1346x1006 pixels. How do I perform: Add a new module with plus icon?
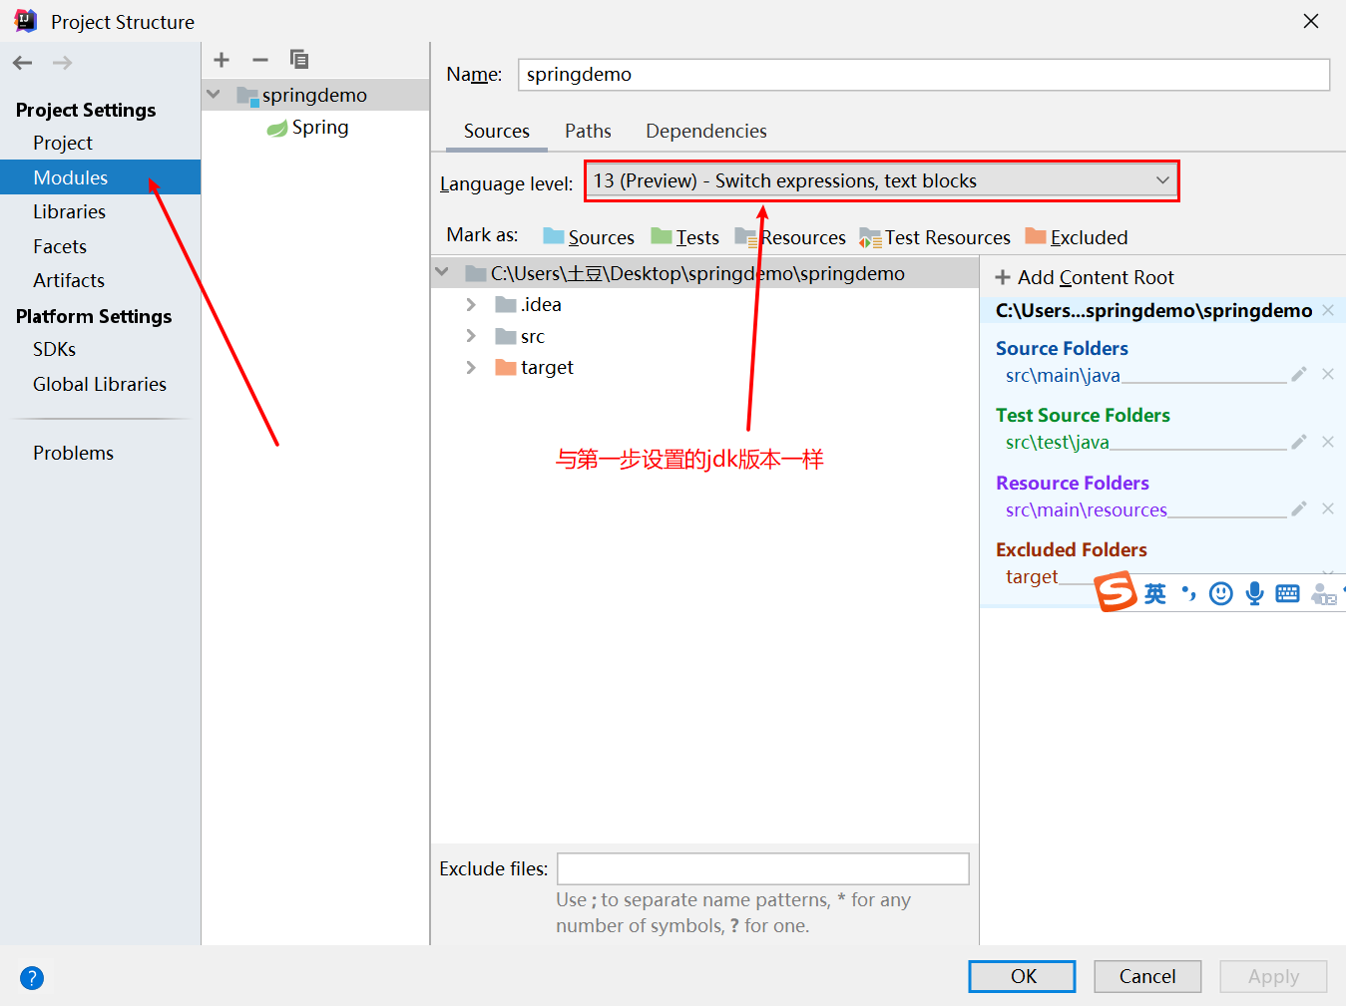(x=222, y=60)
